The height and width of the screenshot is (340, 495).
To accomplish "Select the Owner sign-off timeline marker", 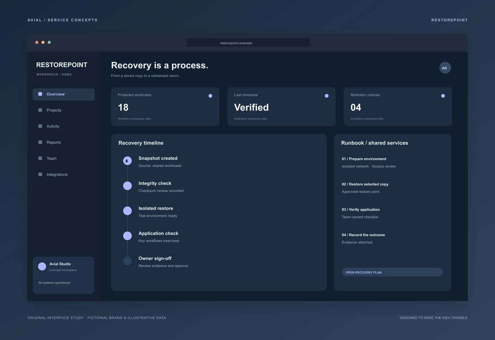I will pos(127,261).
